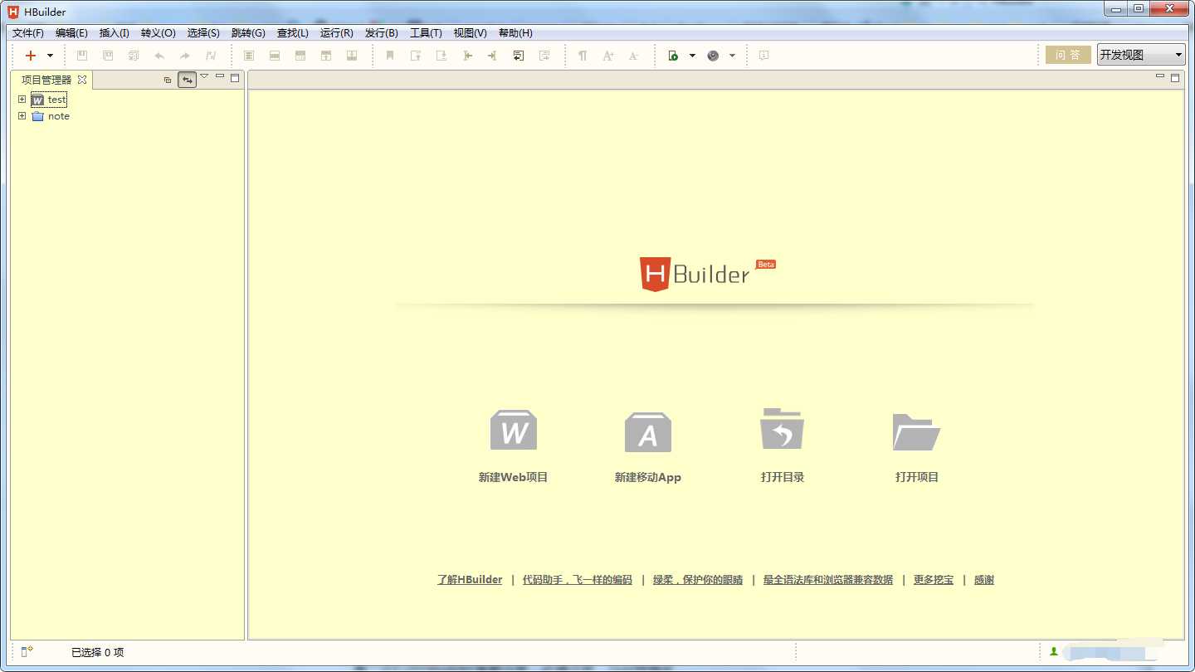Click the HBuilder logo in welcome page

coord(707,274)
